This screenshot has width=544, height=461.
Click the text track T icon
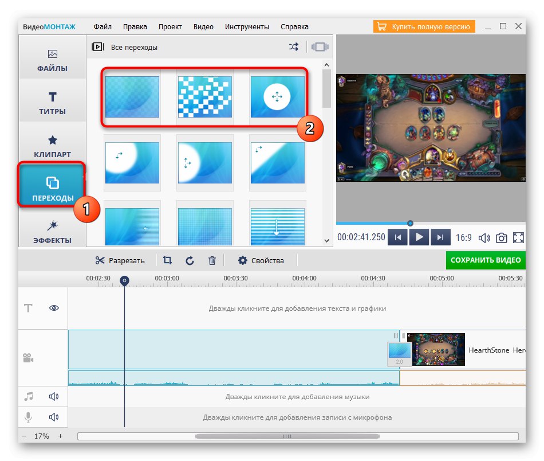pyautogui.click(x=28, y=308)
